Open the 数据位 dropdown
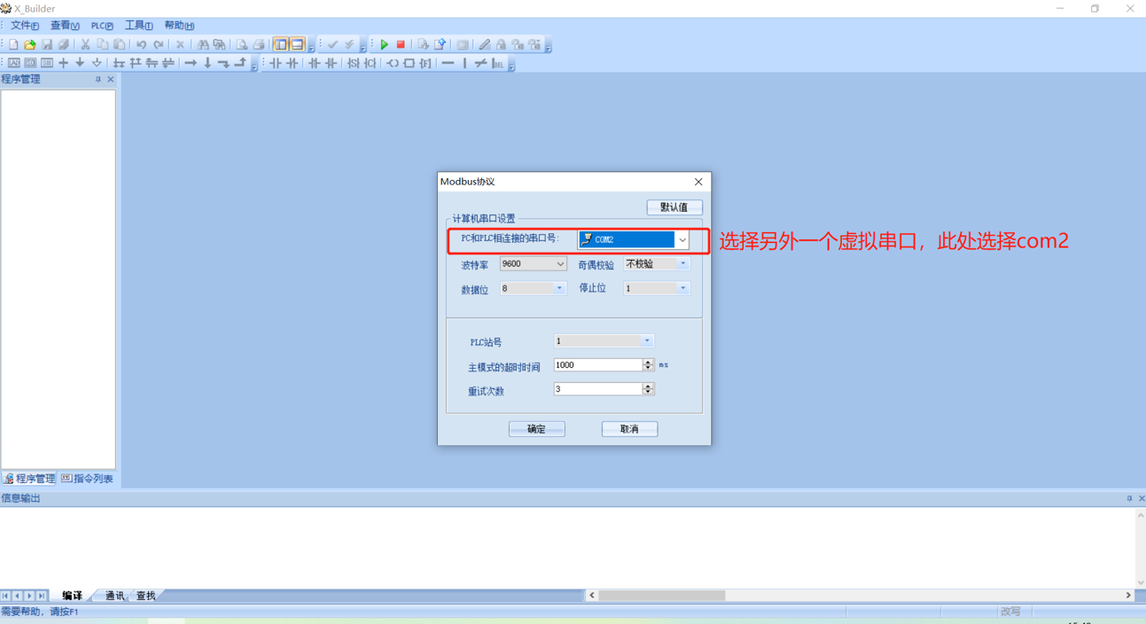 558,288
